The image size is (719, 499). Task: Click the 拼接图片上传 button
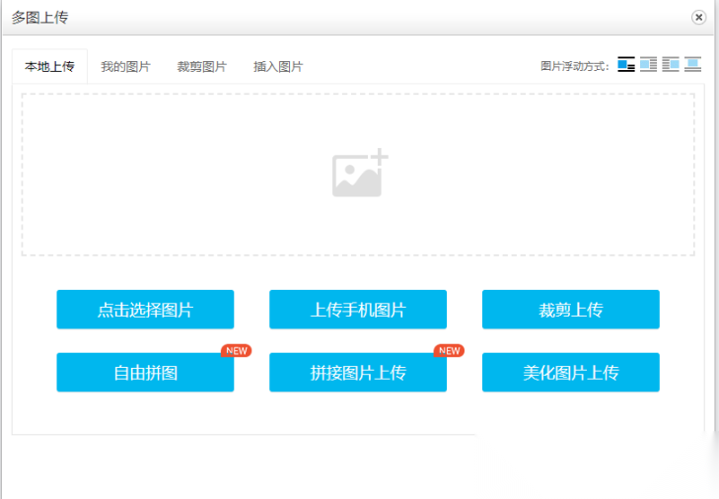(x=358, y=373)
